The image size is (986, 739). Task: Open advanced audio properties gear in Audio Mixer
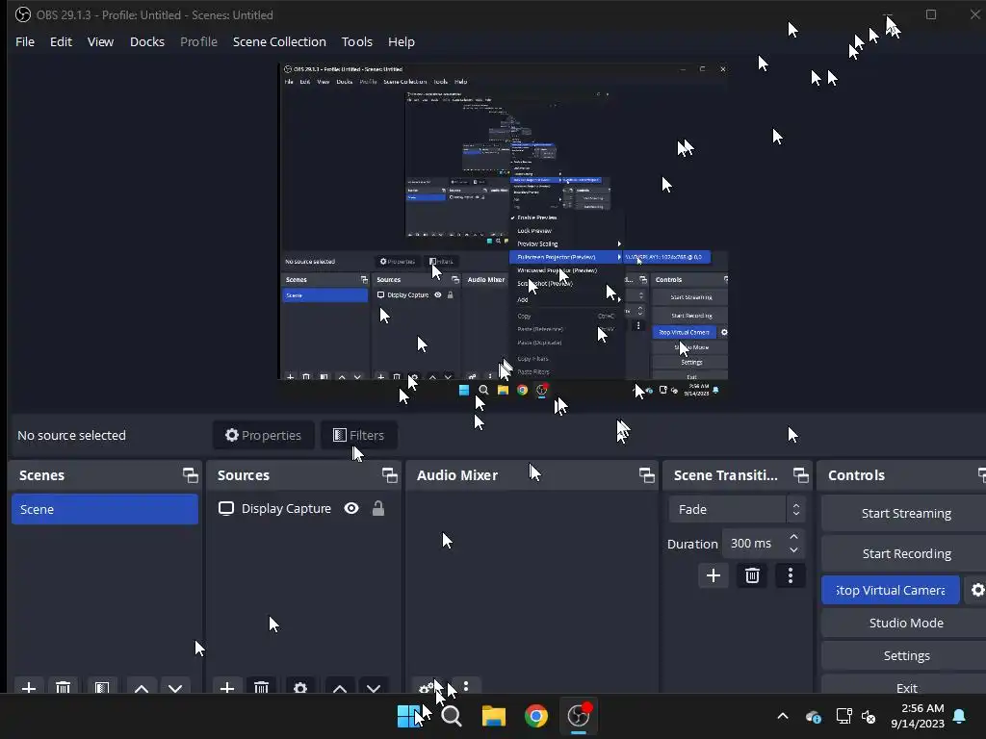click(427, 687)
